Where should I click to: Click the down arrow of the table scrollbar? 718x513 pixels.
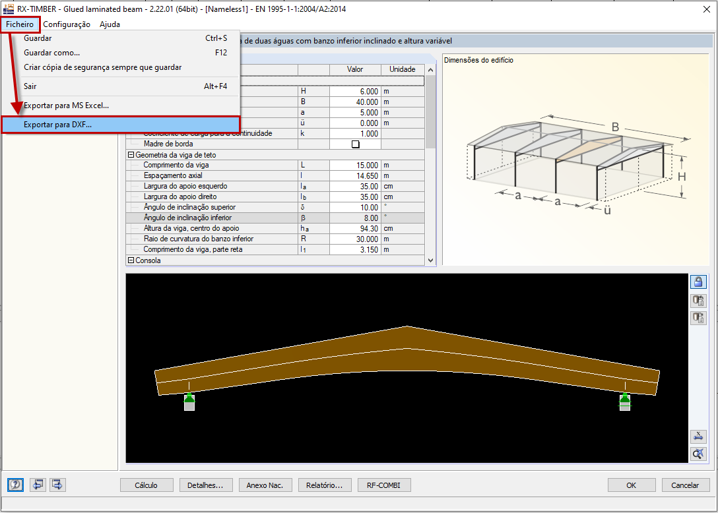point(430,260)
